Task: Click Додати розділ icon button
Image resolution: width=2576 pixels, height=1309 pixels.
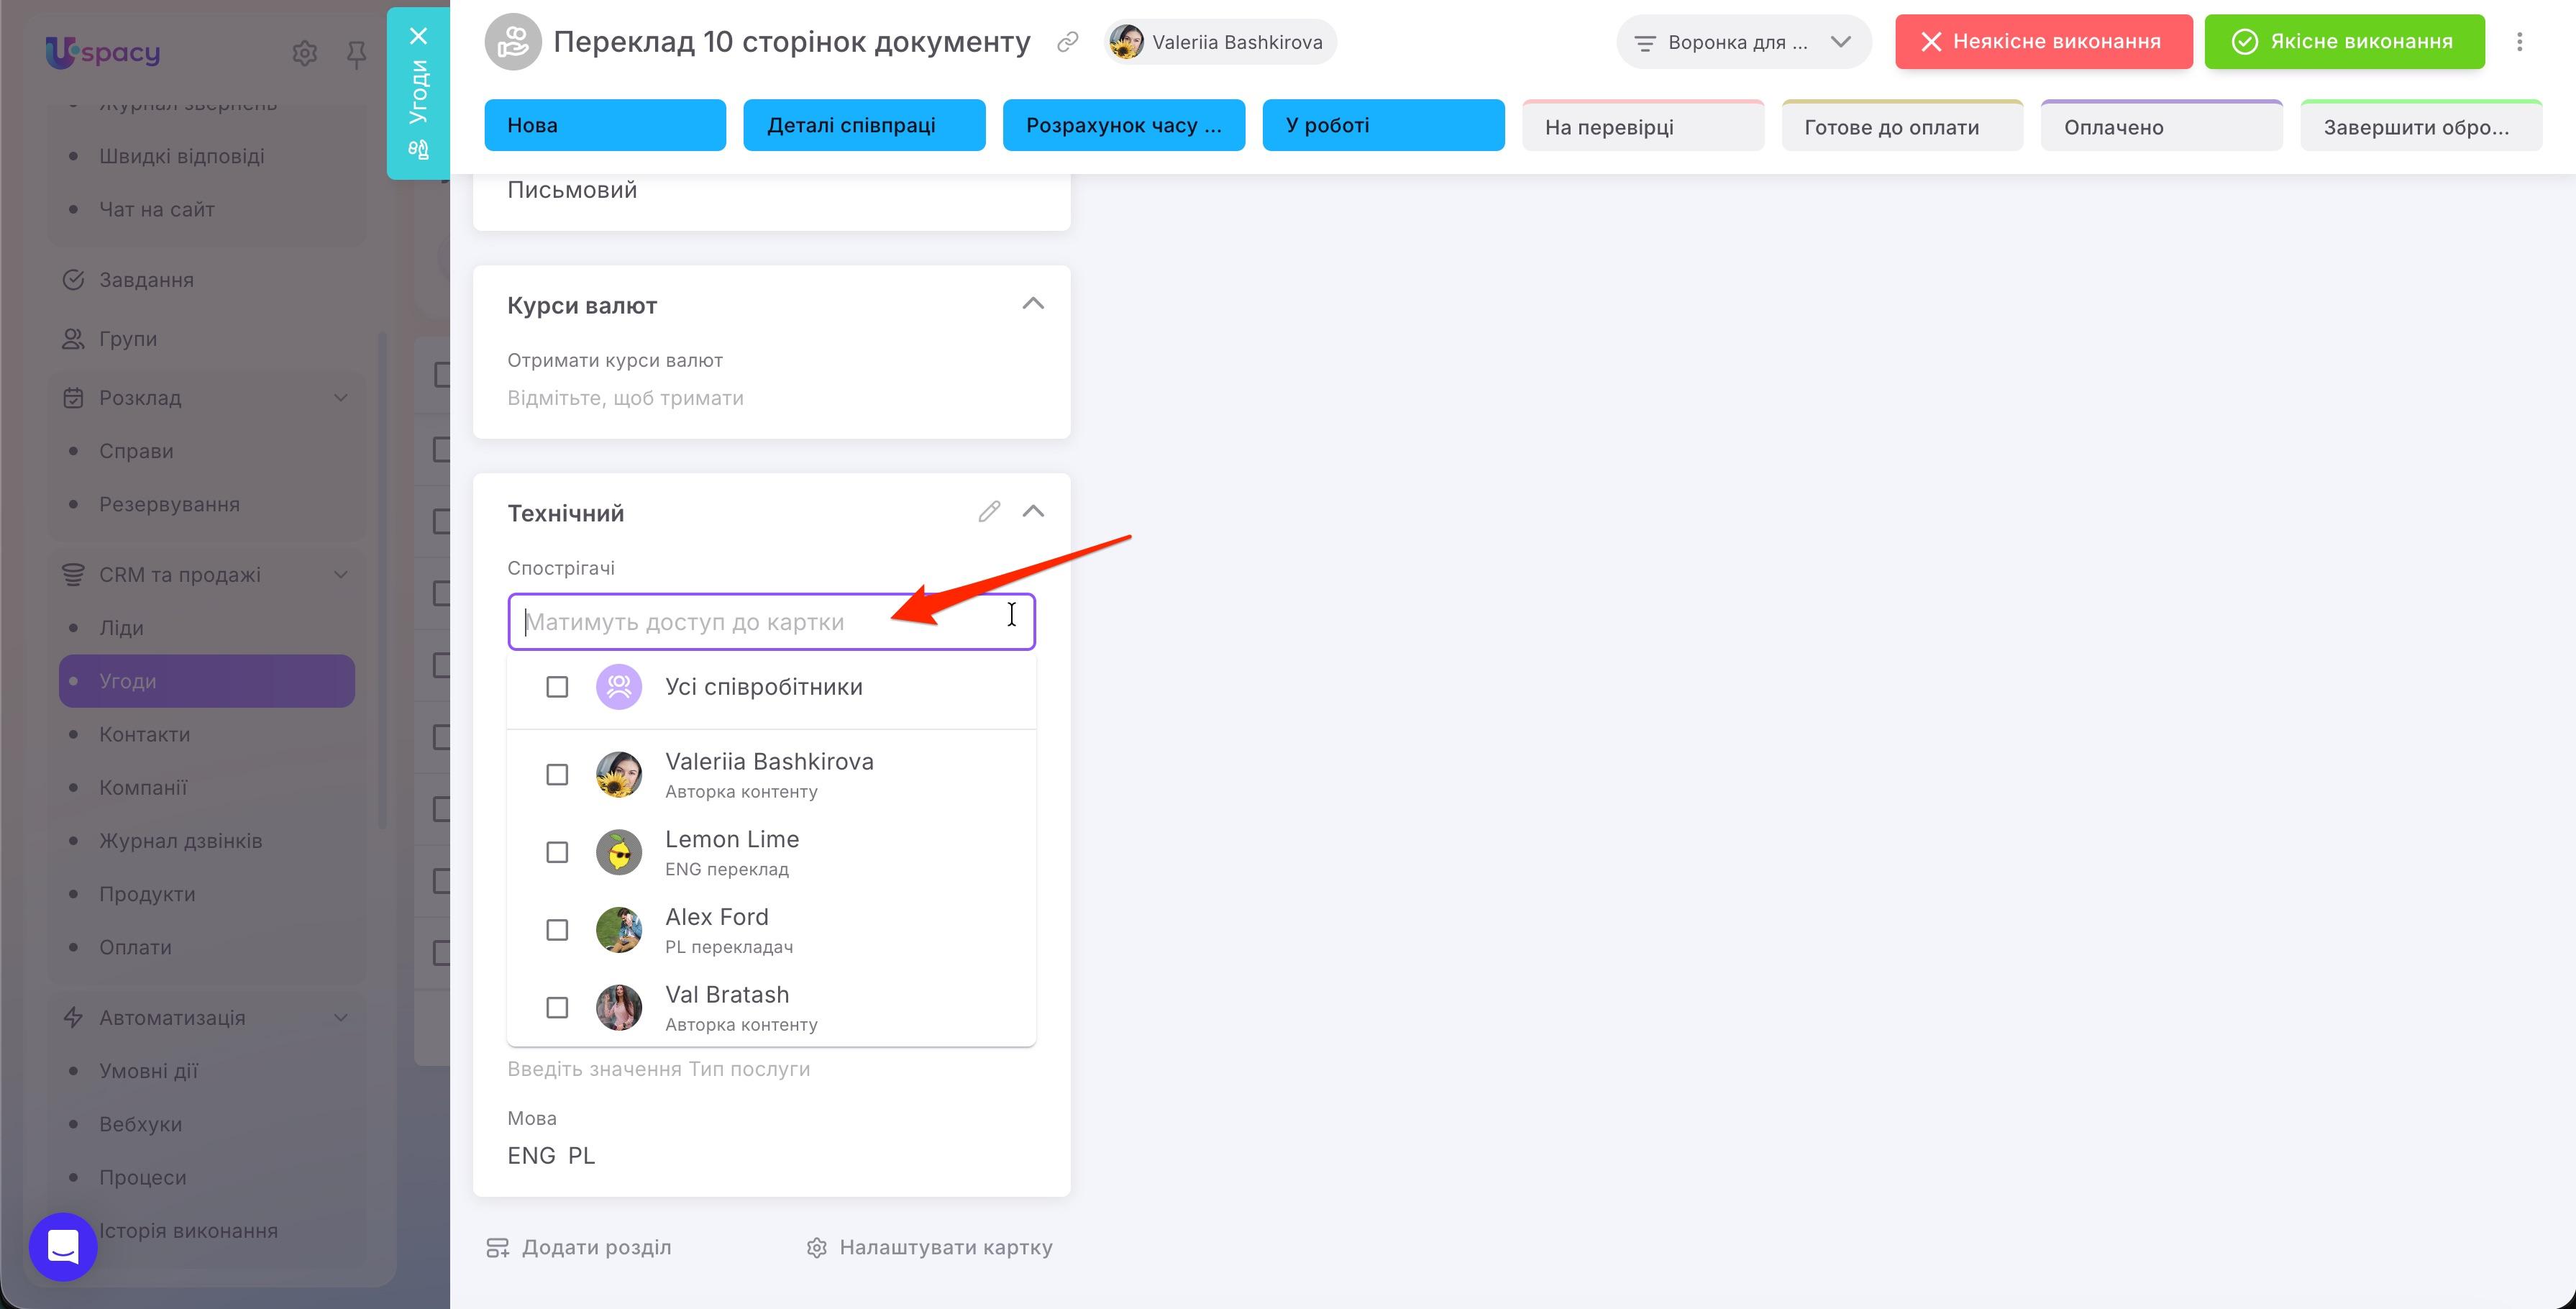Action: 578,1247
